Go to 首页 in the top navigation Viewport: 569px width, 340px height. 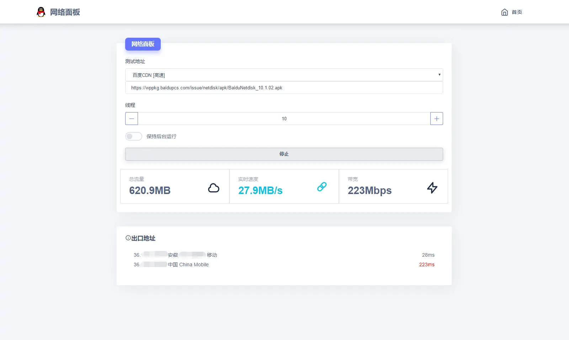click(516, 12)
